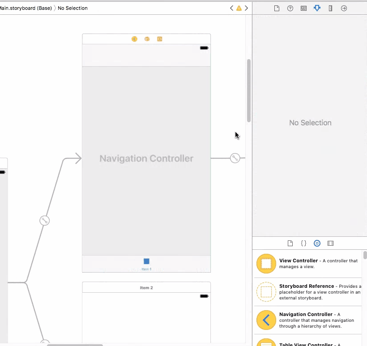Viewport: 367px width, 346px height.
Task: Select the Attributes inspector icon
Action: [317, 9]
